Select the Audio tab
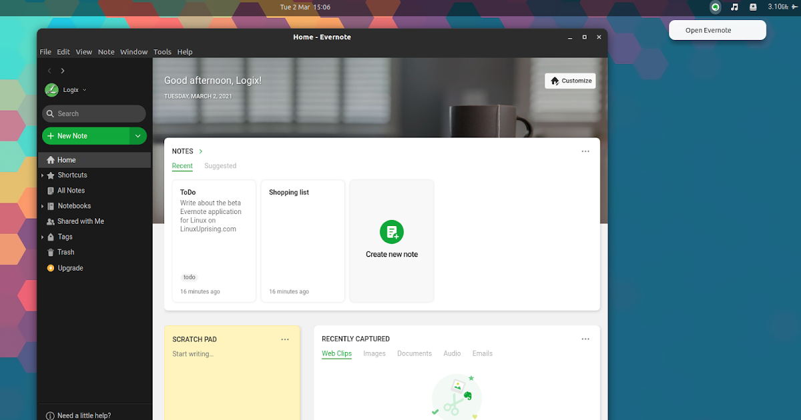 click(452, 353)
